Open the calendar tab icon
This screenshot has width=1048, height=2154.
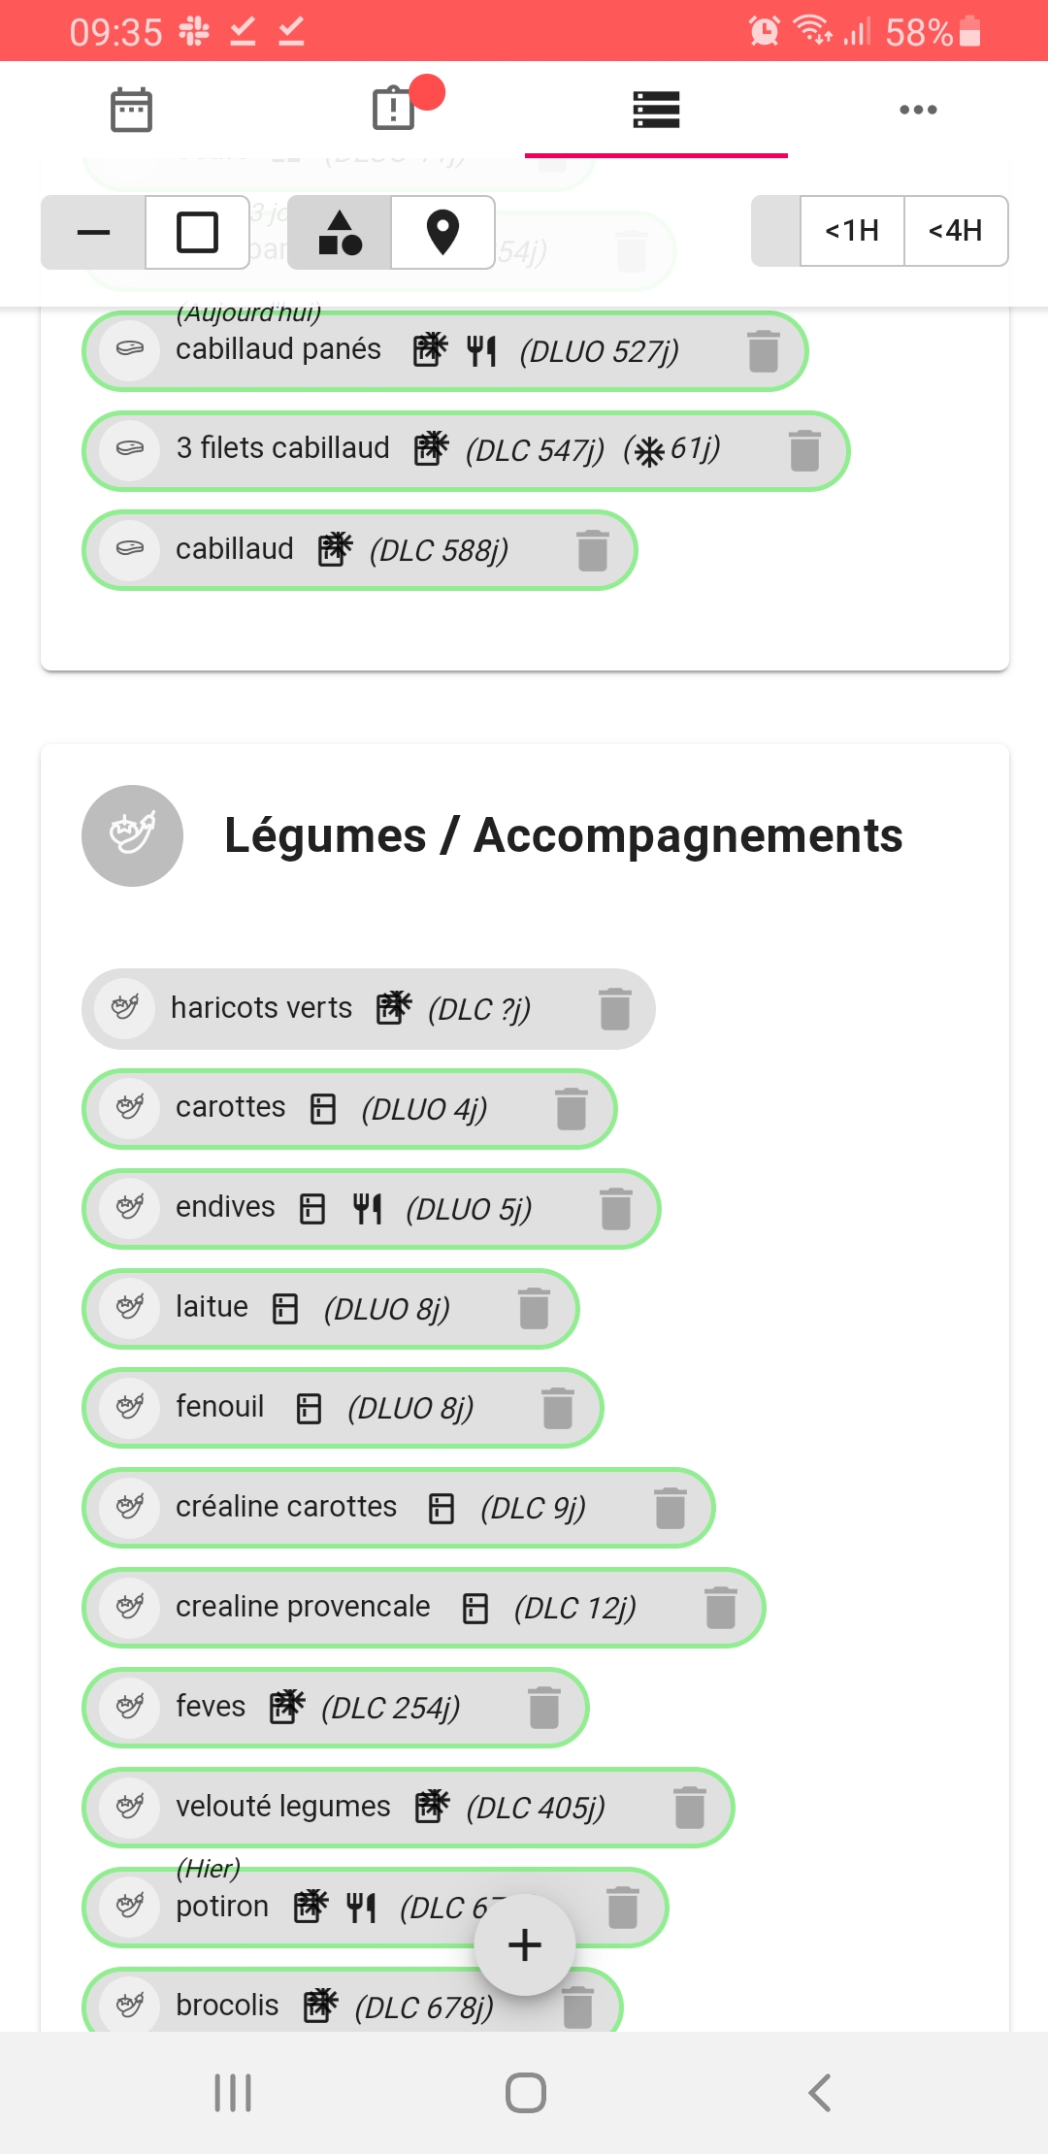click(x=131, y=110)
